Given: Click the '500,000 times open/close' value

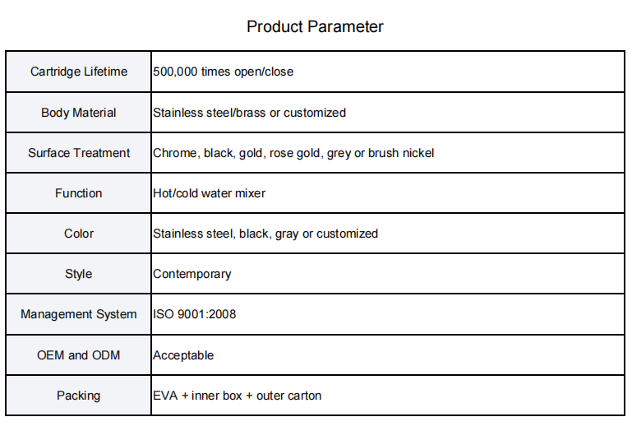Looking at the screenshot, I should (x=224, y=72).
